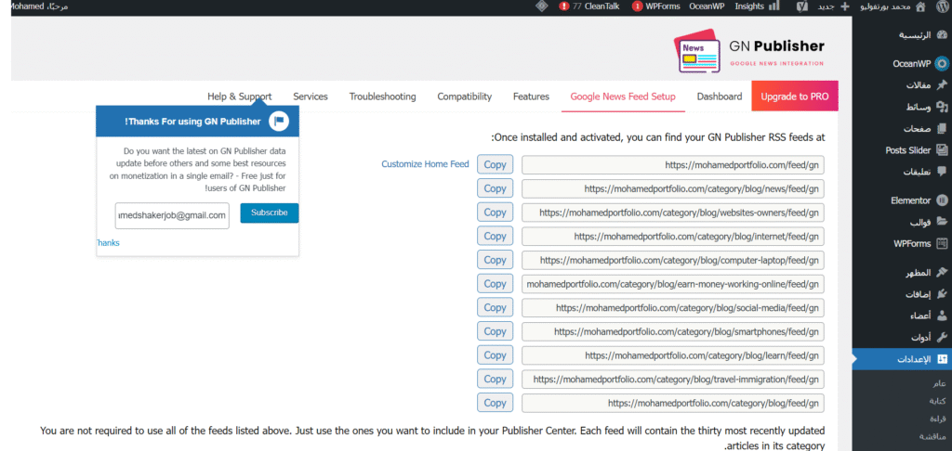Open مناقشة discussion settings submenu
Image resolution: width=952 pixels, height=451 pixels.
click(933, 436)
